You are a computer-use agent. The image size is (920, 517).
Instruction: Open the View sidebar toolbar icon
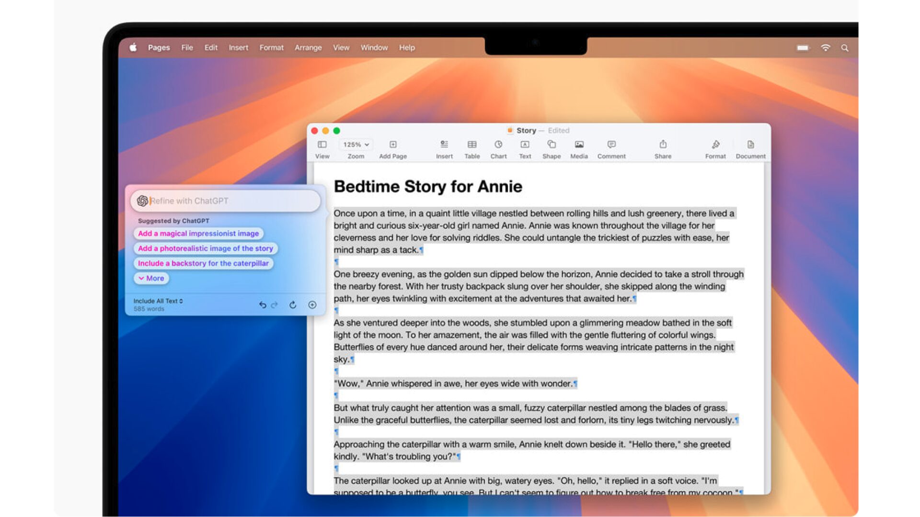322,145
